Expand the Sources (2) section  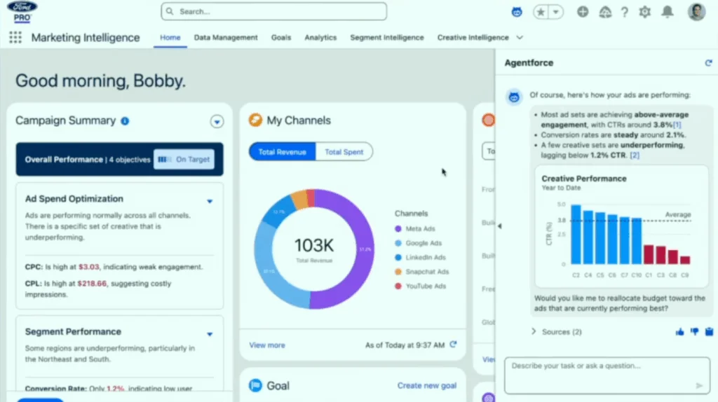(x=556, y=331)
